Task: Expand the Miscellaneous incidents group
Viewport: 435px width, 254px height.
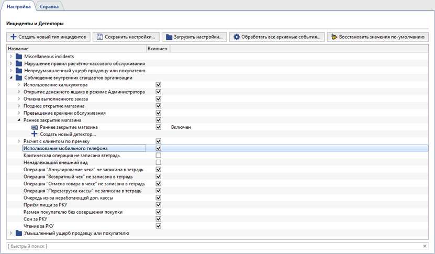Action: coord(12,56)
